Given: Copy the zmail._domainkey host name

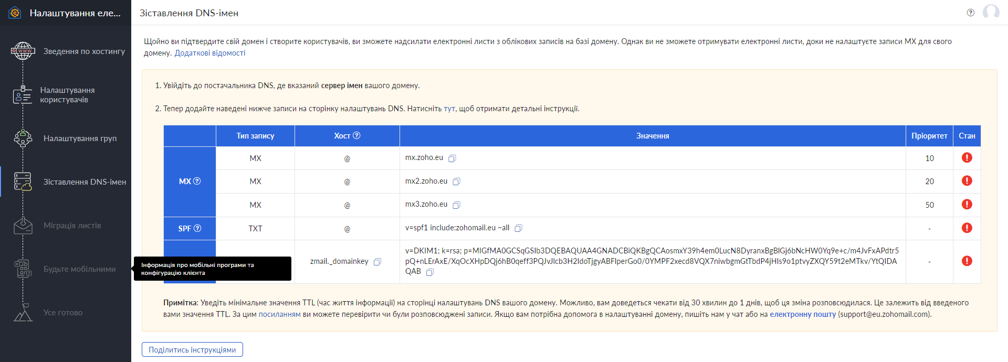Looking at the screenshot, I should [377, 262].
